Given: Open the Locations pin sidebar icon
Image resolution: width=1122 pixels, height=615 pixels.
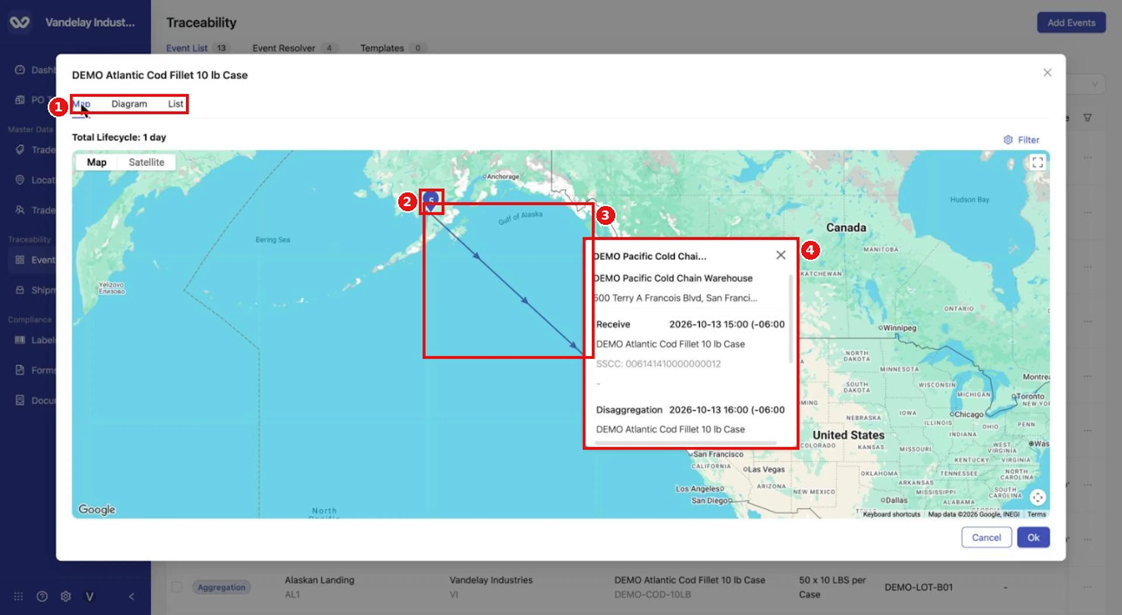Looking at the screenshot, I should click(20, 180).
